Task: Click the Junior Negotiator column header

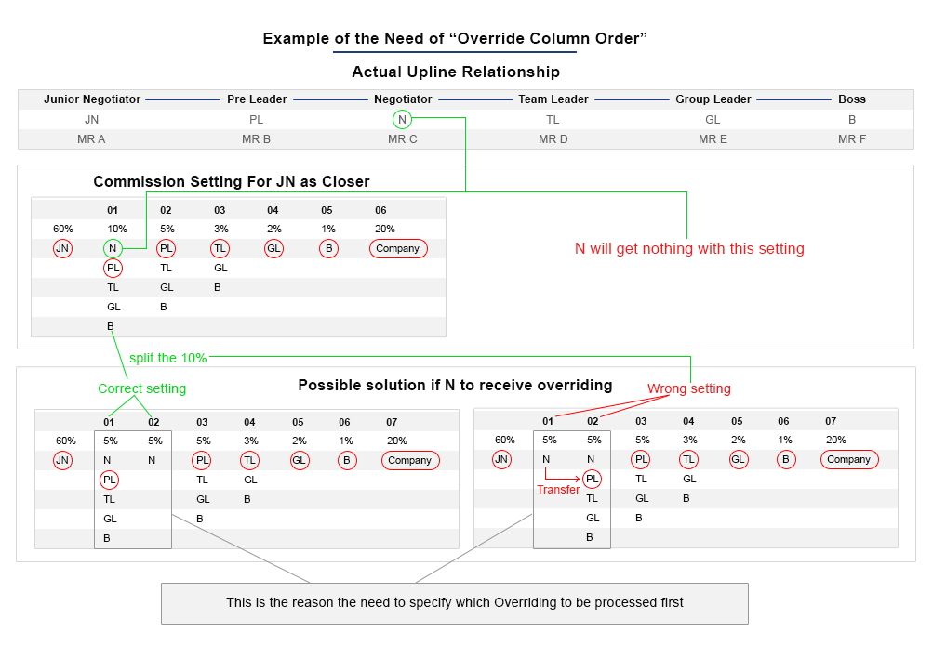Action: tap(92, 99)
